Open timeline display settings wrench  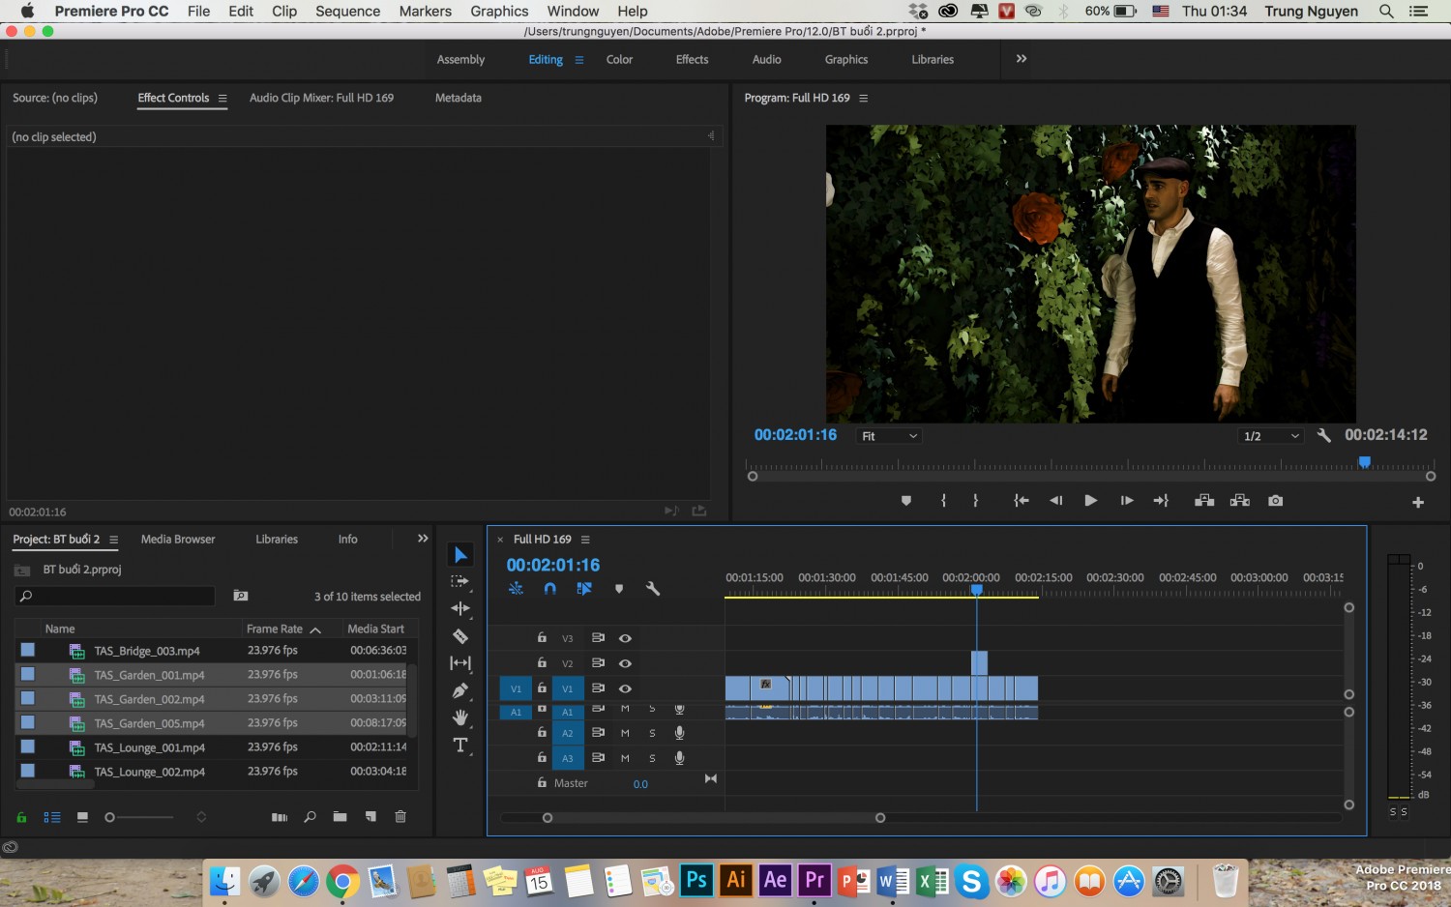click(x=653, y=588)
